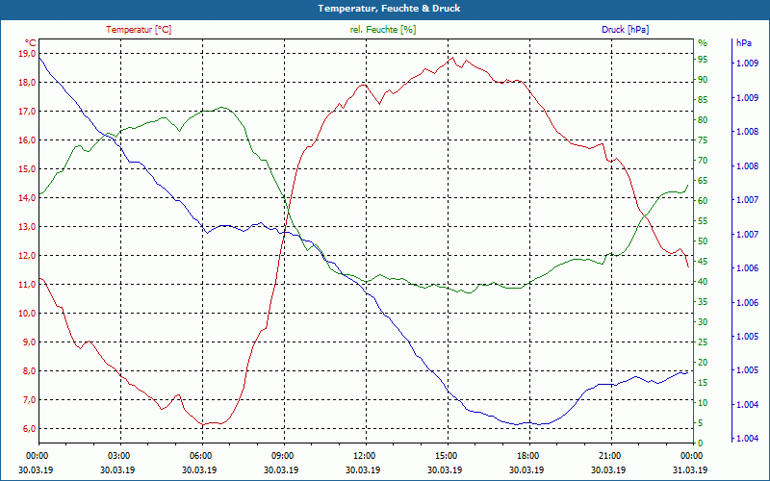Click the 21:00 time axis label
Screen dimensions: 770x481
click(x=608, y=455)
